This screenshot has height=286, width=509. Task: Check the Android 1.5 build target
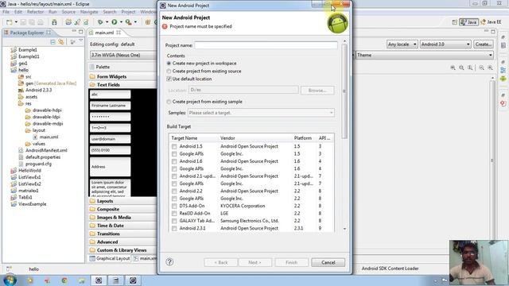pos(174,146)
